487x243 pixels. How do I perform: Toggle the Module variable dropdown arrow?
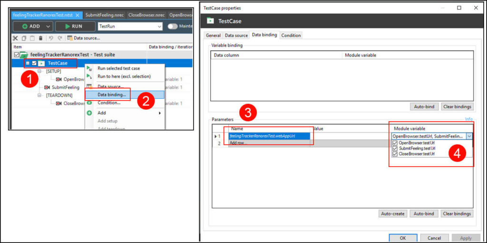[x=469, y=136]
